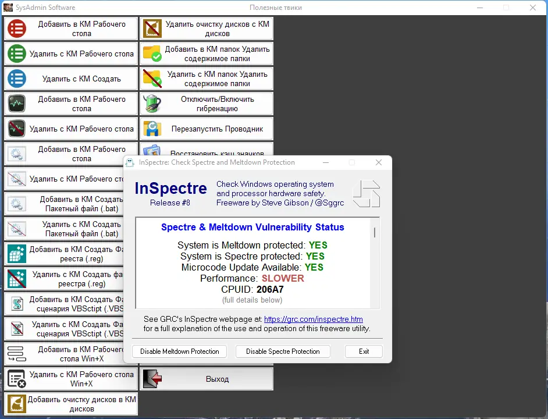548x419 pixels.
Task: Click Полезные твики window title text
Action: click(x=275, y=8)
